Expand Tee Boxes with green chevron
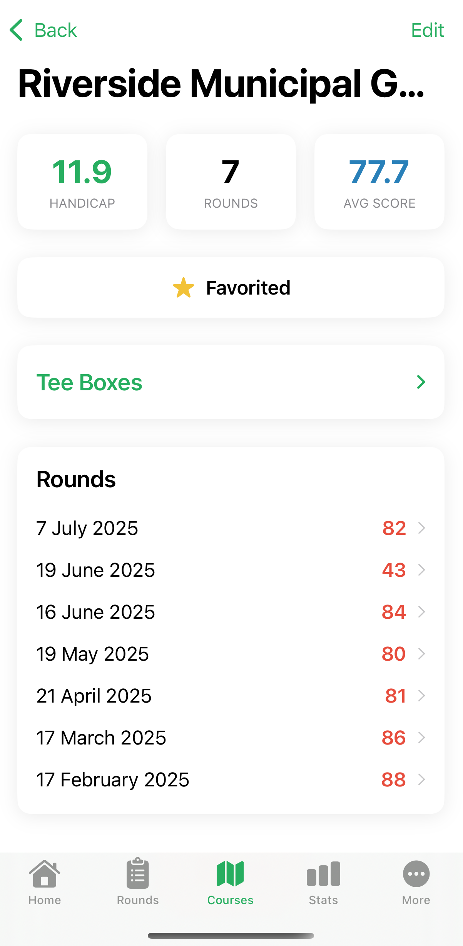 tap(421, 382)
